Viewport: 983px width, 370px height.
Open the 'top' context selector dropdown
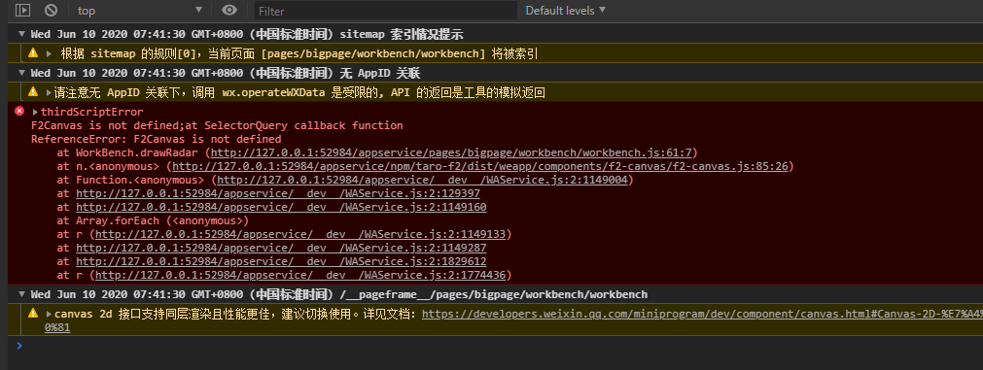pyautogui.click(x=139, y=11)
